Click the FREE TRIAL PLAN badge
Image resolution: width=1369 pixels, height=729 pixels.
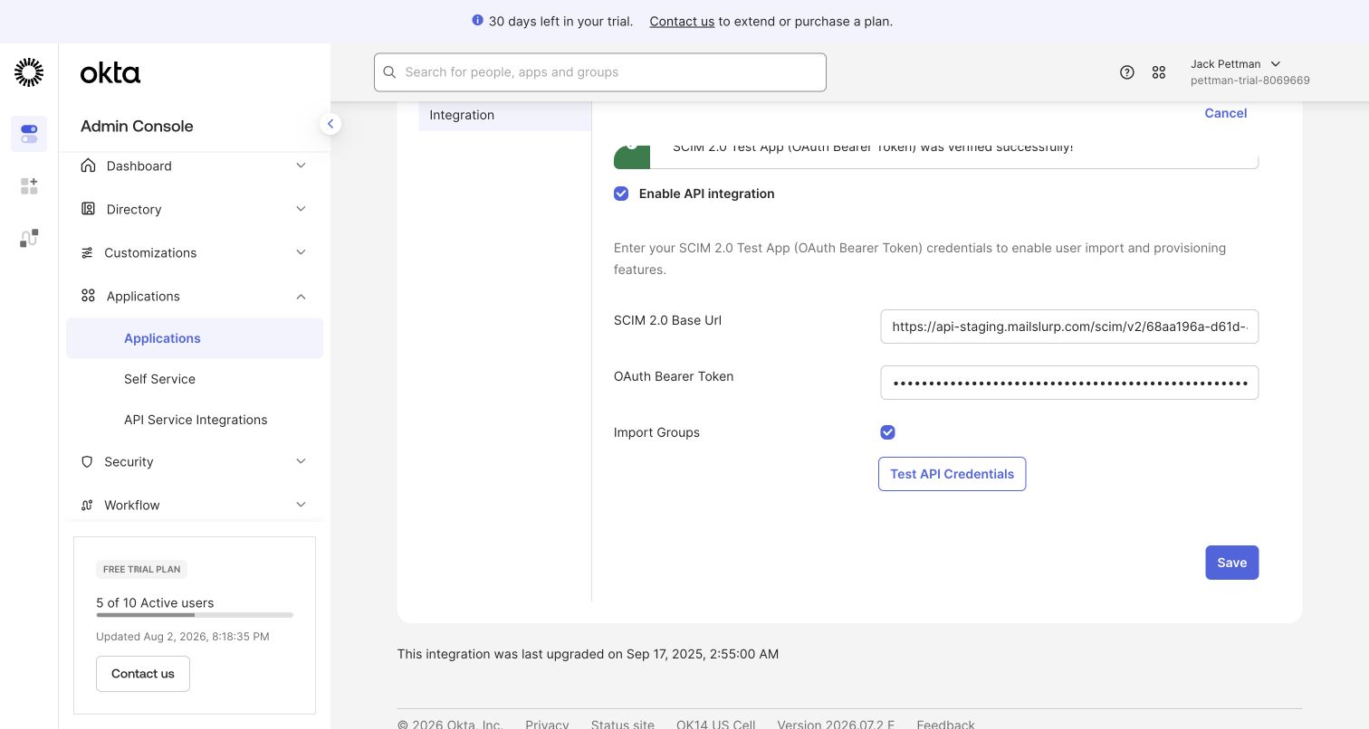[141, 570]
